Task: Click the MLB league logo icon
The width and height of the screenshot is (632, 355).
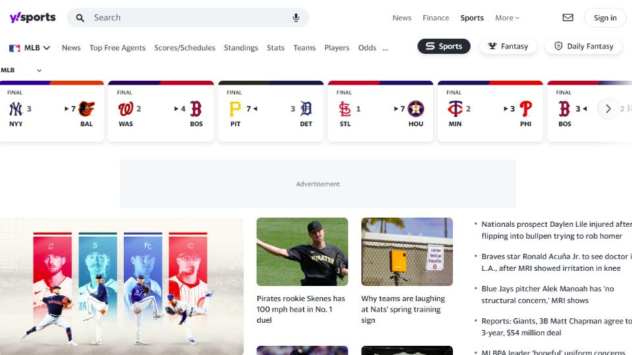Action: (14, 48)
